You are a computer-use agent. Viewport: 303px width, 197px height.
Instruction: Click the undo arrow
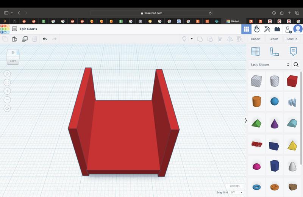tap(45, 39)
